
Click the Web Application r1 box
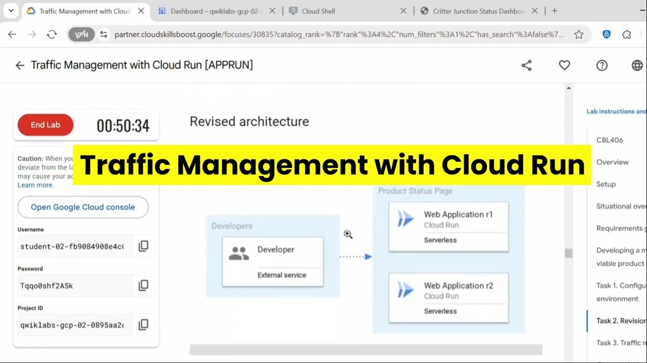(448, 227)
